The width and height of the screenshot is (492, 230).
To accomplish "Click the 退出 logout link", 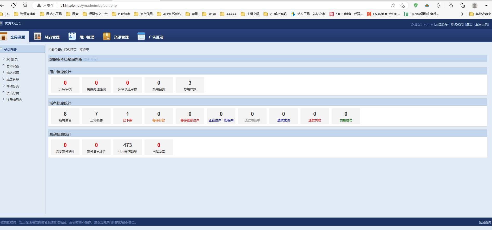I will 469,24.
